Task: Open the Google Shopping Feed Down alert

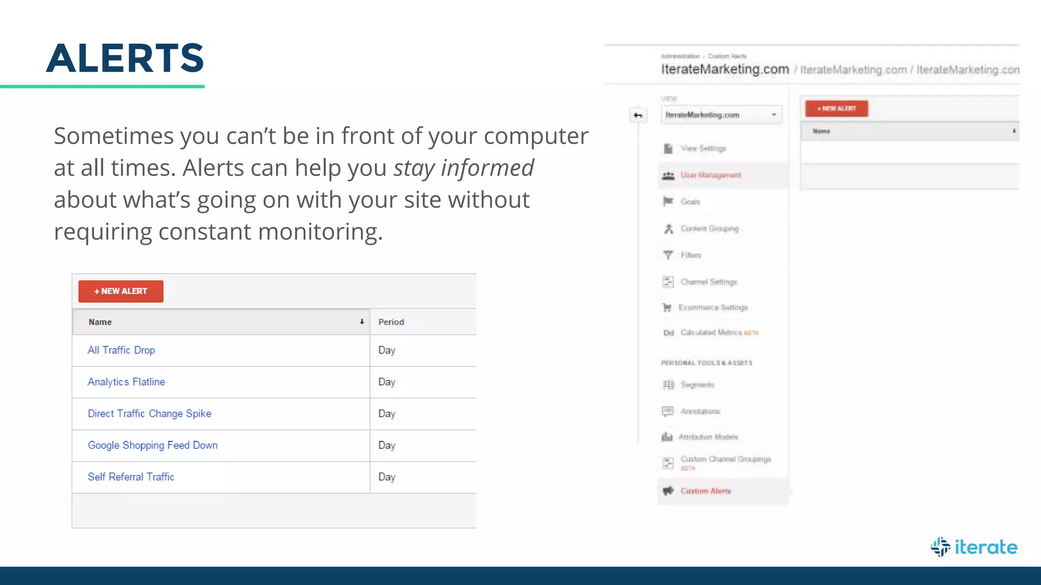Action: [x=152, y=445]
